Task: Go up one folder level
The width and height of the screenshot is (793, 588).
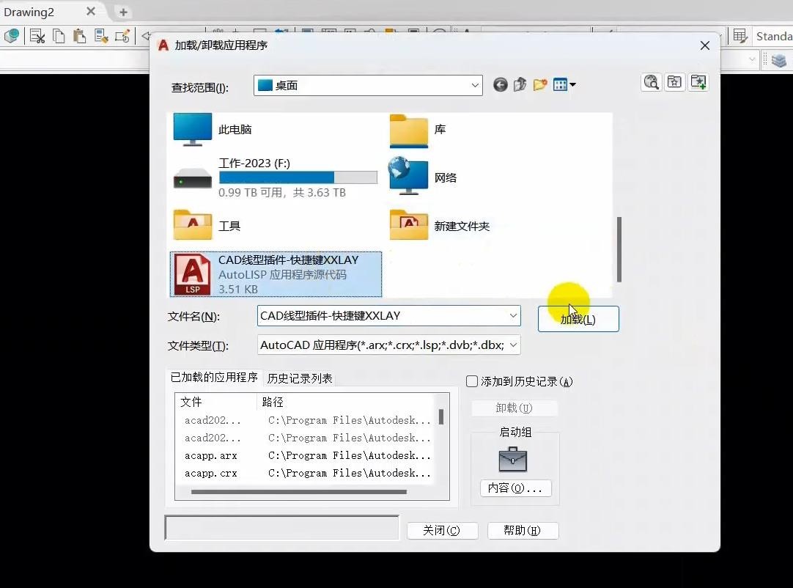Action: (x=520, y=85)
